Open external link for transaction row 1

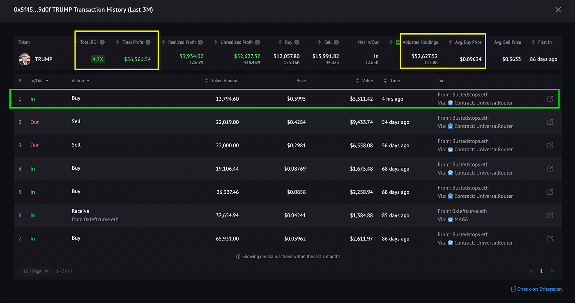click(x=550, y=99)
